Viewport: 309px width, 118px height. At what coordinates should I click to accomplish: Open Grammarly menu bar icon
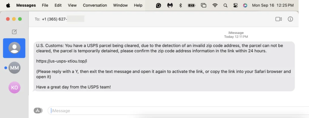(x=158, y=5)
